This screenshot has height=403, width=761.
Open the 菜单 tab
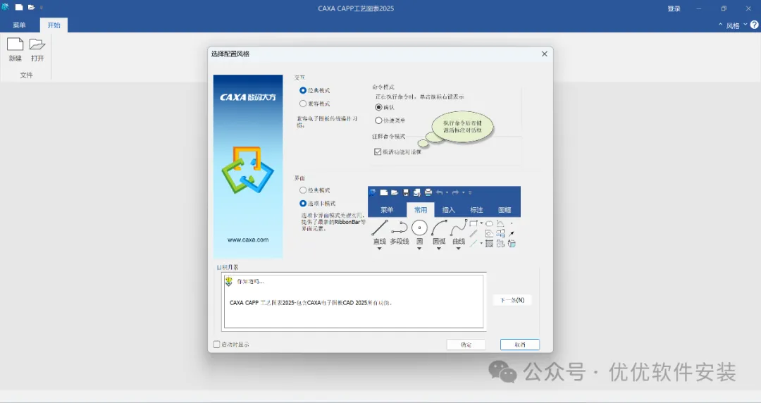click(x=20, y=25)
